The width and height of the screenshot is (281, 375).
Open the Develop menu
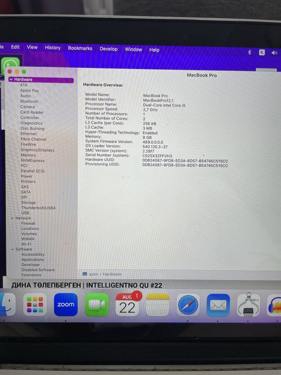click(x=109, y=49)
